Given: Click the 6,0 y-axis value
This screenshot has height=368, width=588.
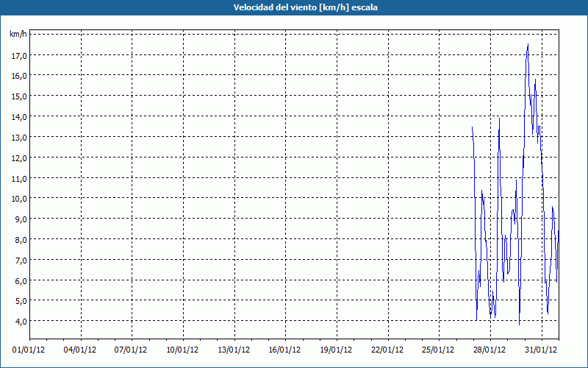Looking at the screenshot, I should pos(21,281).
